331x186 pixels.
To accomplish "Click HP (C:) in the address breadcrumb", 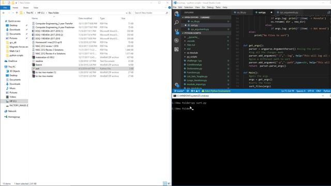I will point(41,13).
